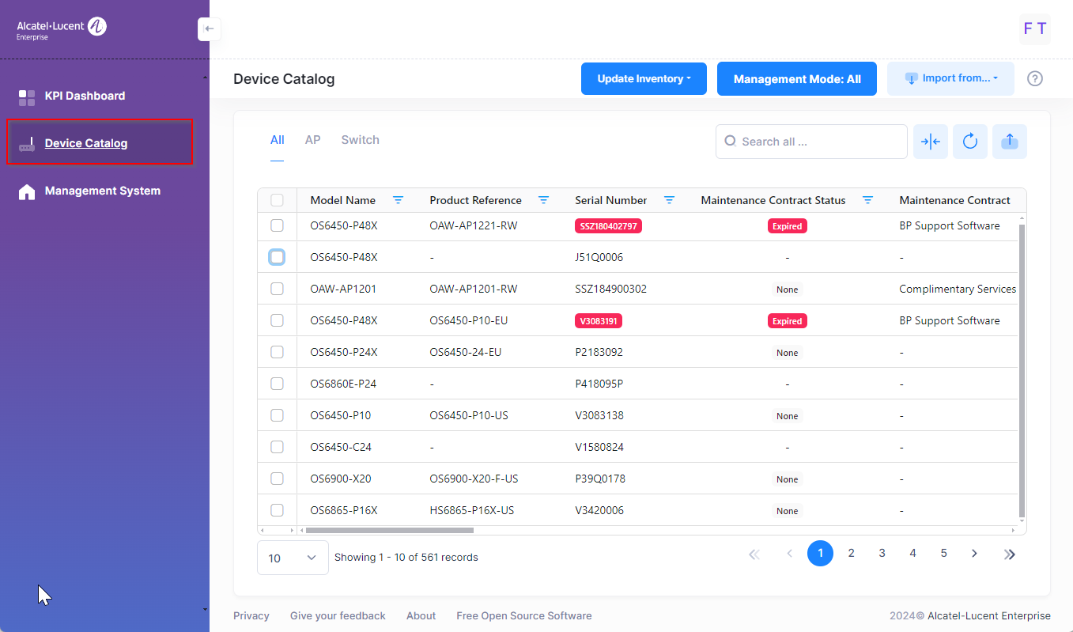The image size is (1073, 632).
Task: Go to the first page of results
Action: click(754, 554)
